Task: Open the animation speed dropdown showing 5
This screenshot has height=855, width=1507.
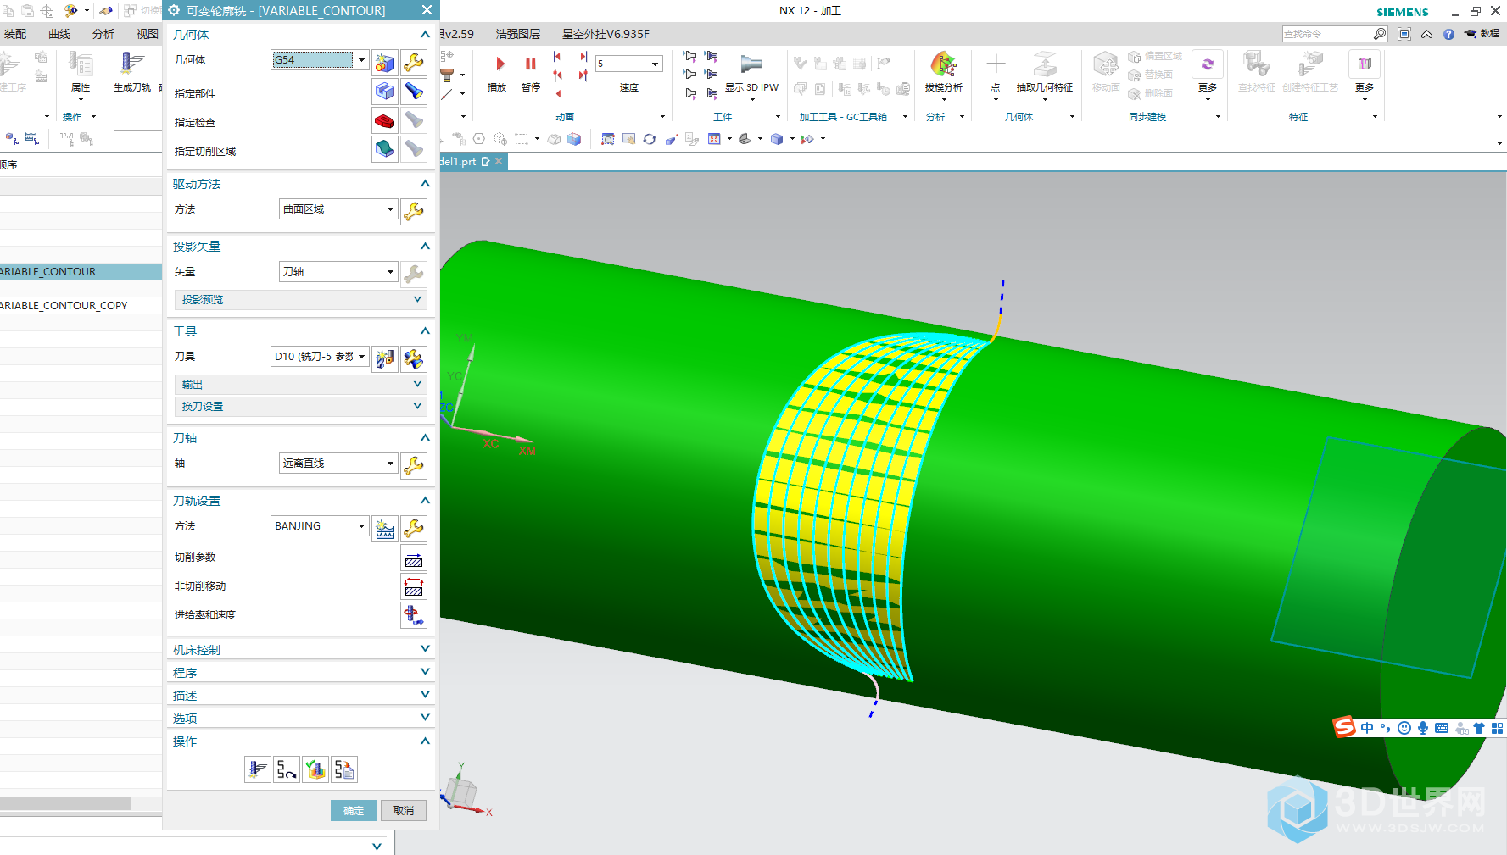Action: pos(655,64)
